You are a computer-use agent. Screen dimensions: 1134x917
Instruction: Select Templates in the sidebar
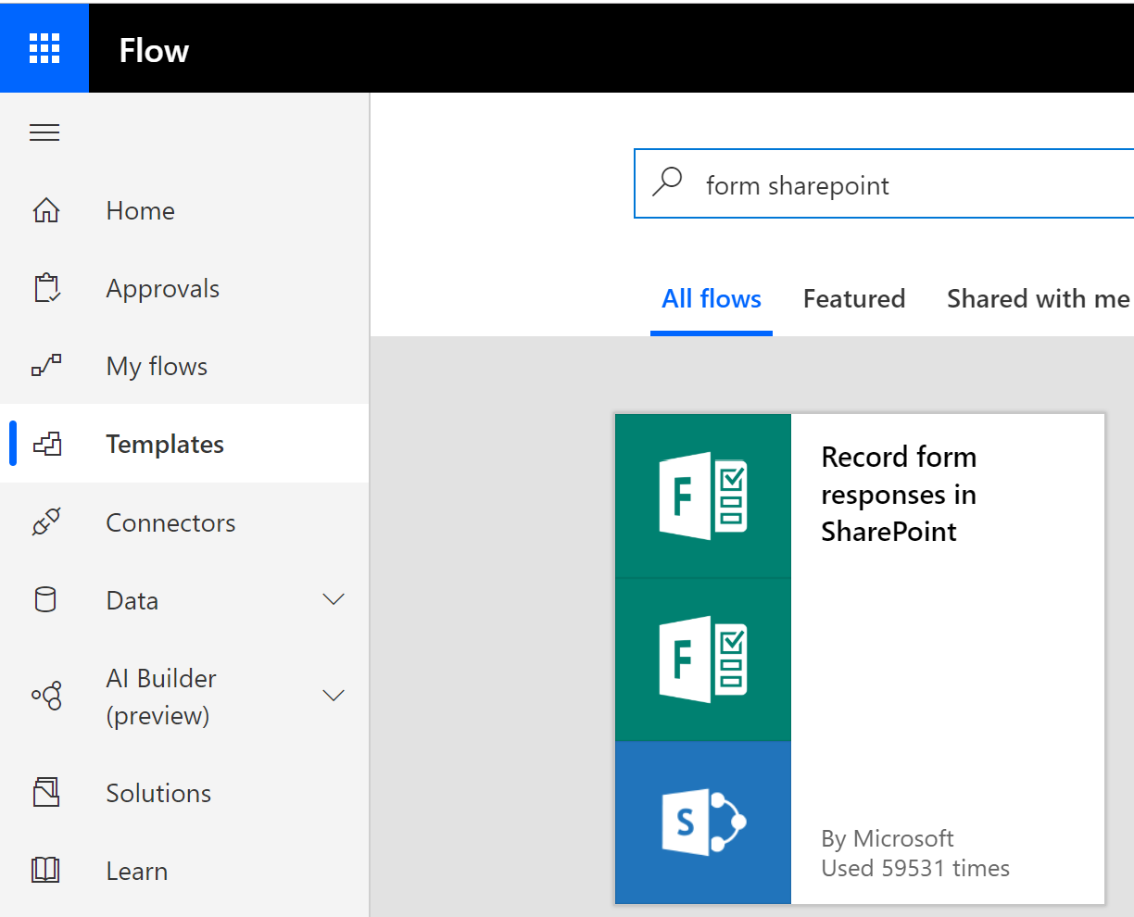(184, 444)
